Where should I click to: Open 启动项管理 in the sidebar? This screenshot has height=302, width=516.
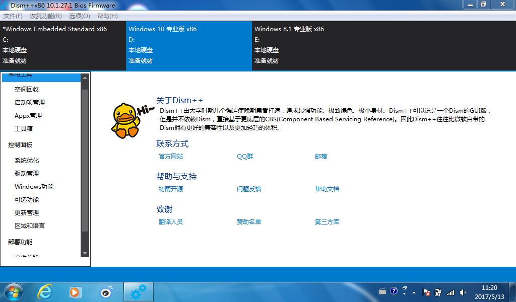coord(30,103)
